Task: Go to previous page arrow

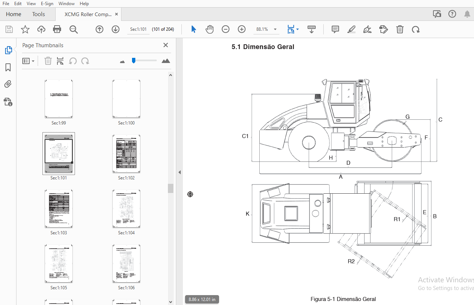Action: (x=99, y=29)
